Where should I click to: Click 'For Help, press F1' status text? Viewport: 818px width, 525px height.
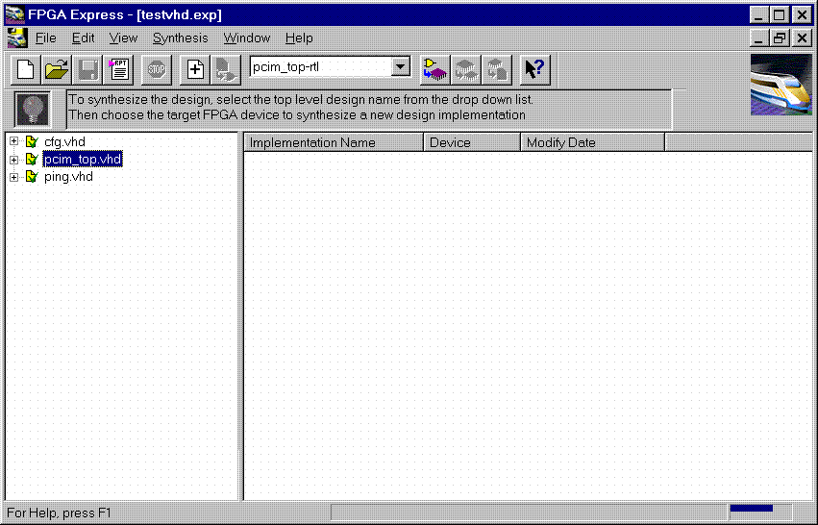click(59, 513)
